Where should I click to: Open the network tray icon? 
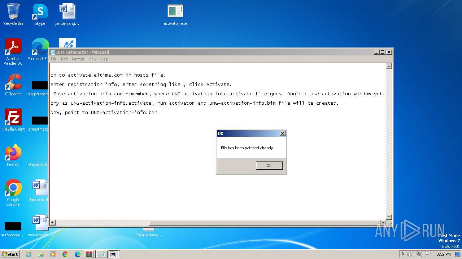coord(419,254)
